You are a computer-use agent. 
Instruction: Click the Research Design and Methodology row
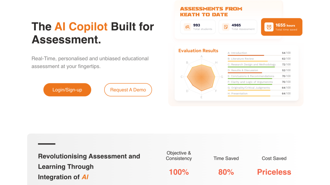tap(259, 65)
